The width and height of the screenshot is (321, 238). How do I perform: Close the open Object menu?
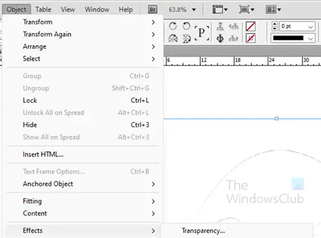coord(17,10)
